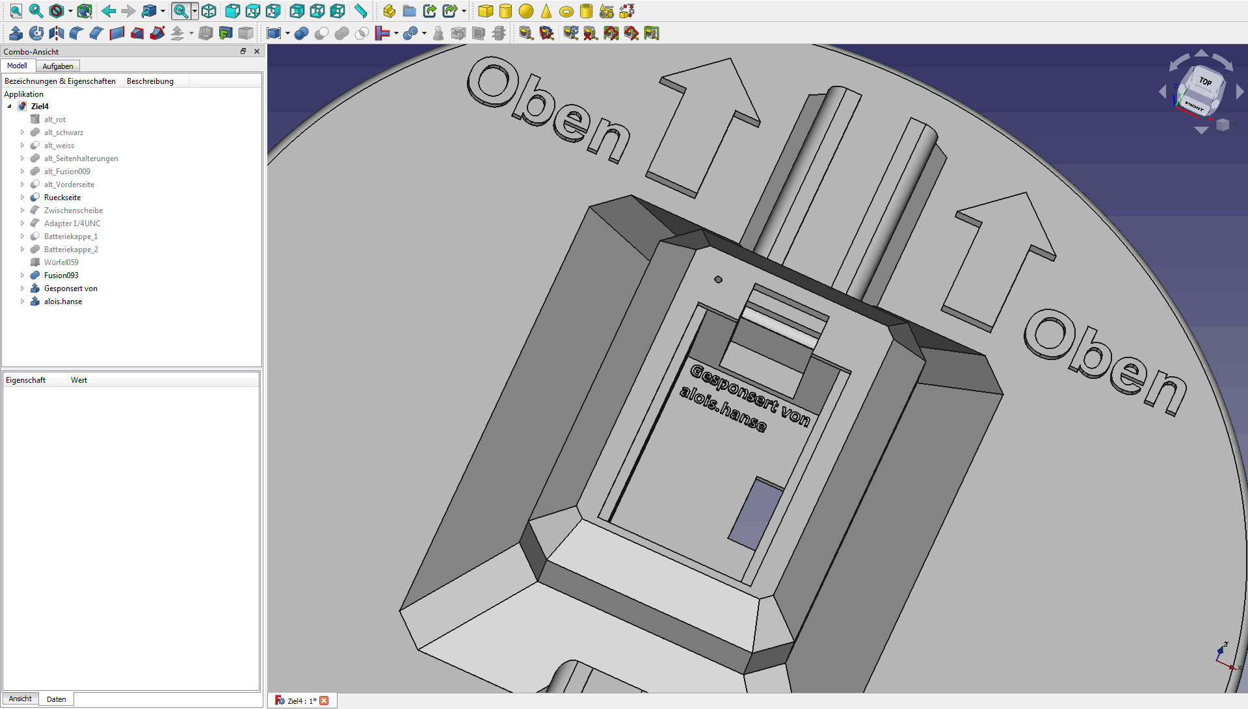
Task: Insert a cylinder primitive
Action: [505, 11]
